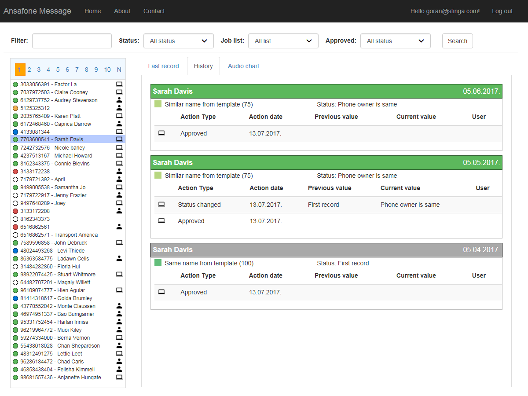
Task: Click person icon beside Audrey Stevenson
Action: click(x=119, y=100)
